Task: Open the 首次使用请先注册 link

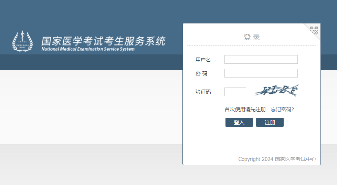Action: pos(245,110)
